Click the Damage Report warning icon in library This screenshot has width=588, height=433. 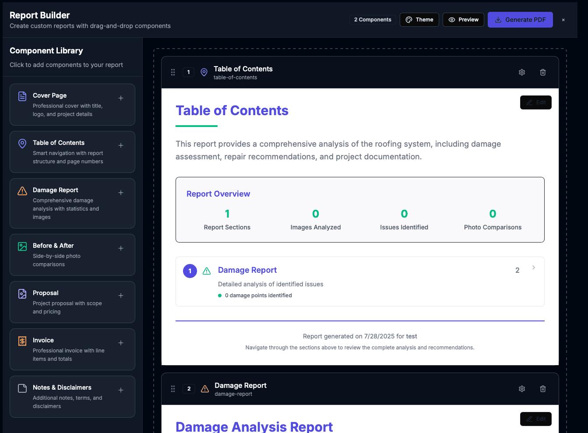[x=22, y=191]
